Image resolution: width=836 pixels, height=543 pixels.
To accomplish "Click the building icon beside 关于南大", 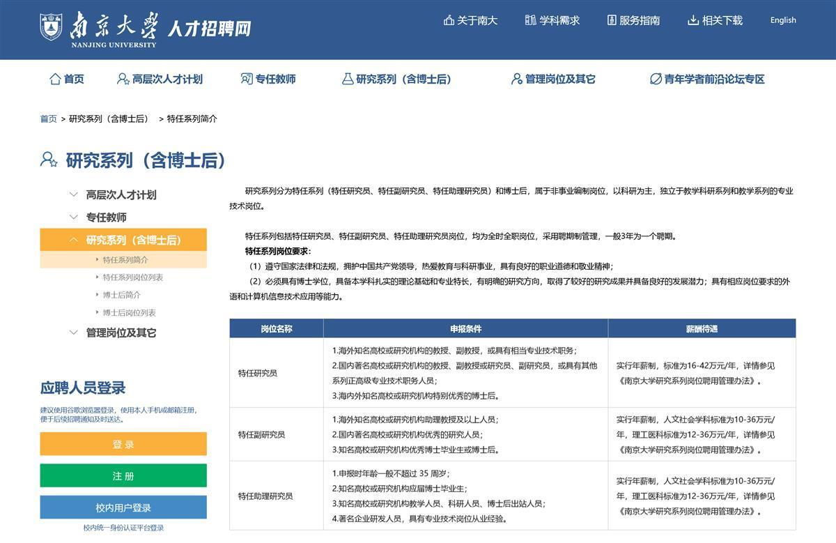I will pyautogui.click(x=449, y=20).
